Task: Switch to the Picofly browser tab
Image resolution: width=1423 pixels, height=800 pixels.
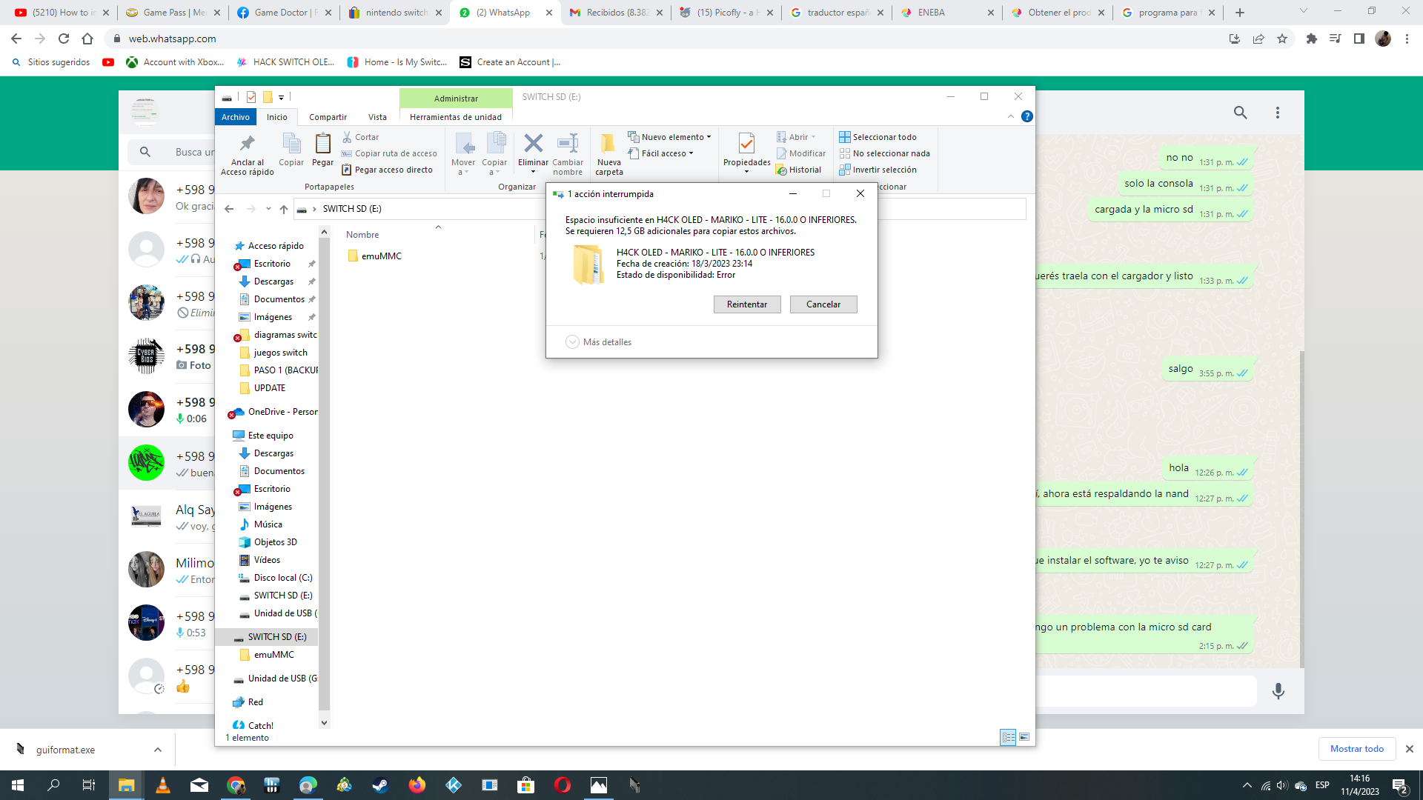Action: click(726, 13)
